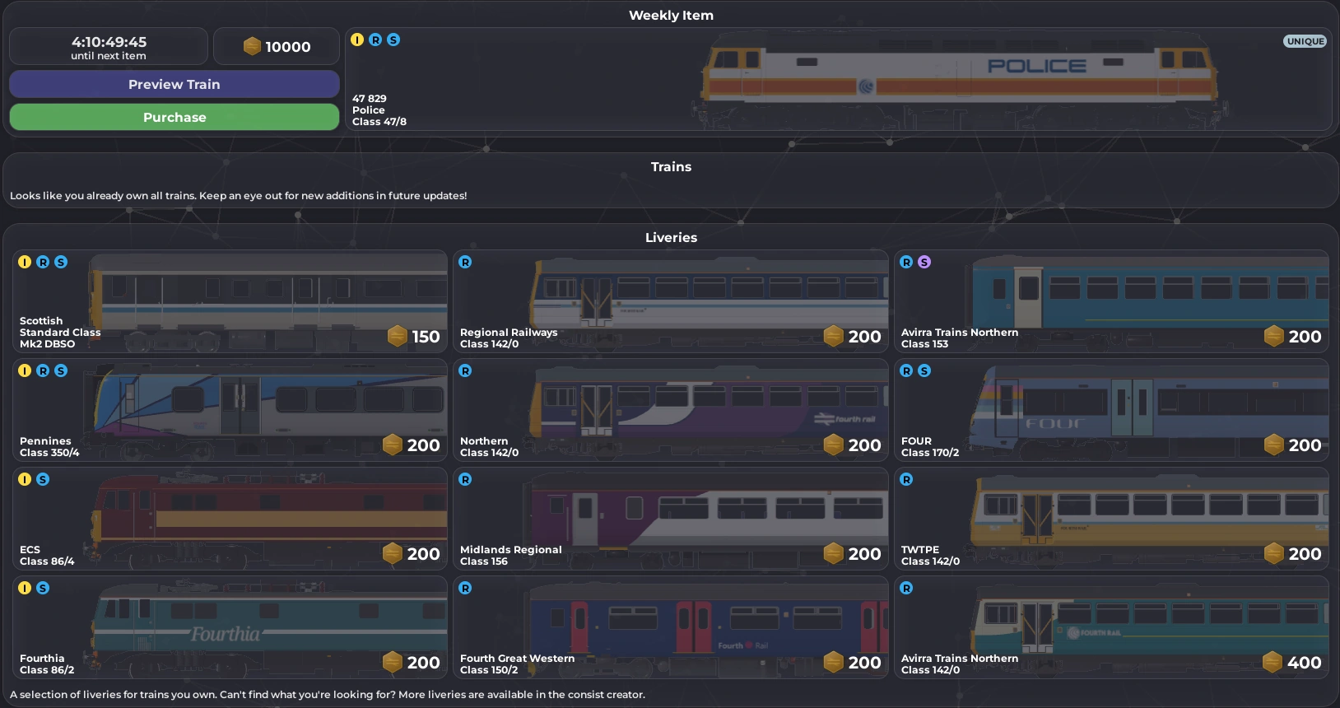The width and height of the screenshot is (1340, 708).
Task: Click the R badge on Pennines Class 350/4
Action: click(43, 370)
